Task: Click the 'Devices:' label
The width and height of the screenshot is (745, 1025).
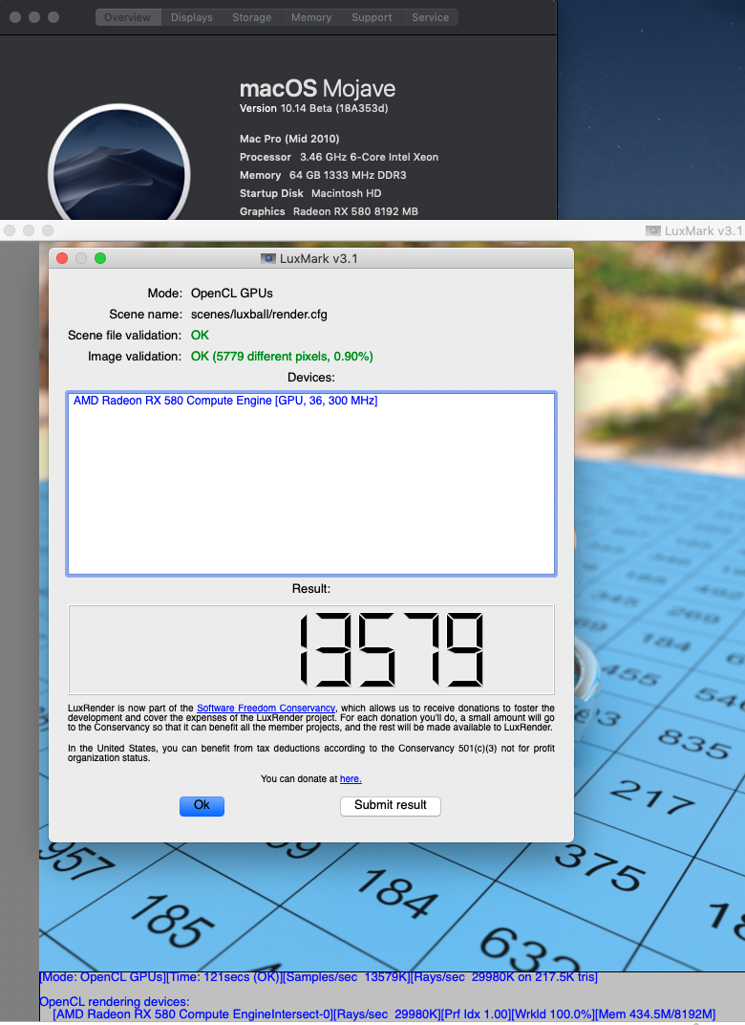Action: point(311,377)
